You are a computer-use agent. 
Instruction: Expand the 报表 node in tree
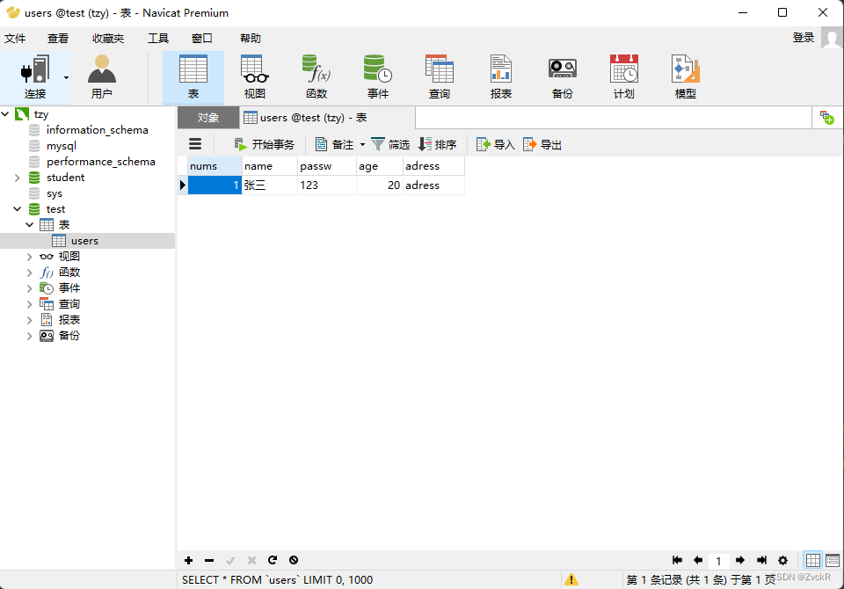[x=30, y=320]
